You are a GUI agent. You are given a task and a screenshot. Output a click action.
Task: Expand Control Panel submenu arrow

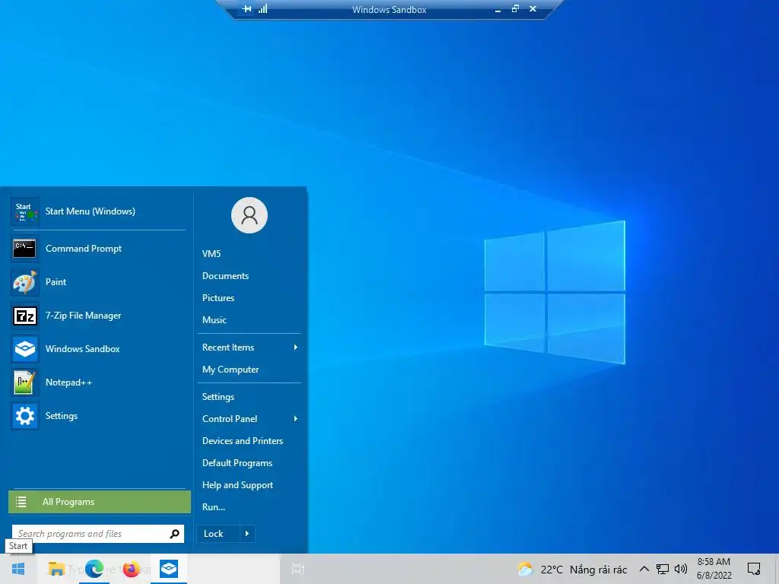[x=296, y=419]
